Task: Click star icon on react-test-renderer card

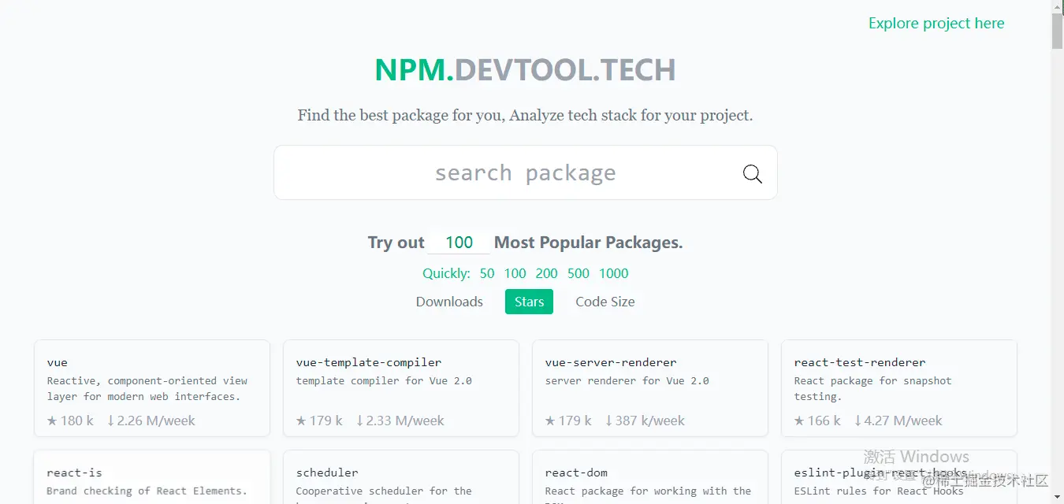Action: pos(799,421)
